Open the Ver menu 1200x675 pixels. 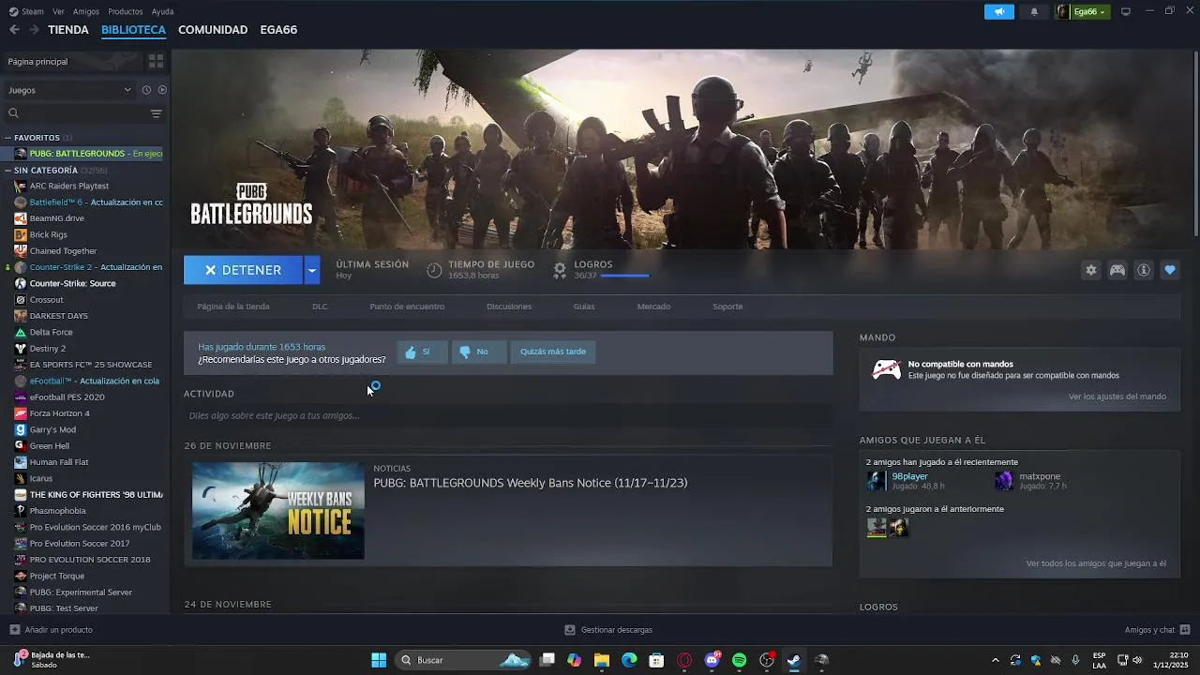58,11
